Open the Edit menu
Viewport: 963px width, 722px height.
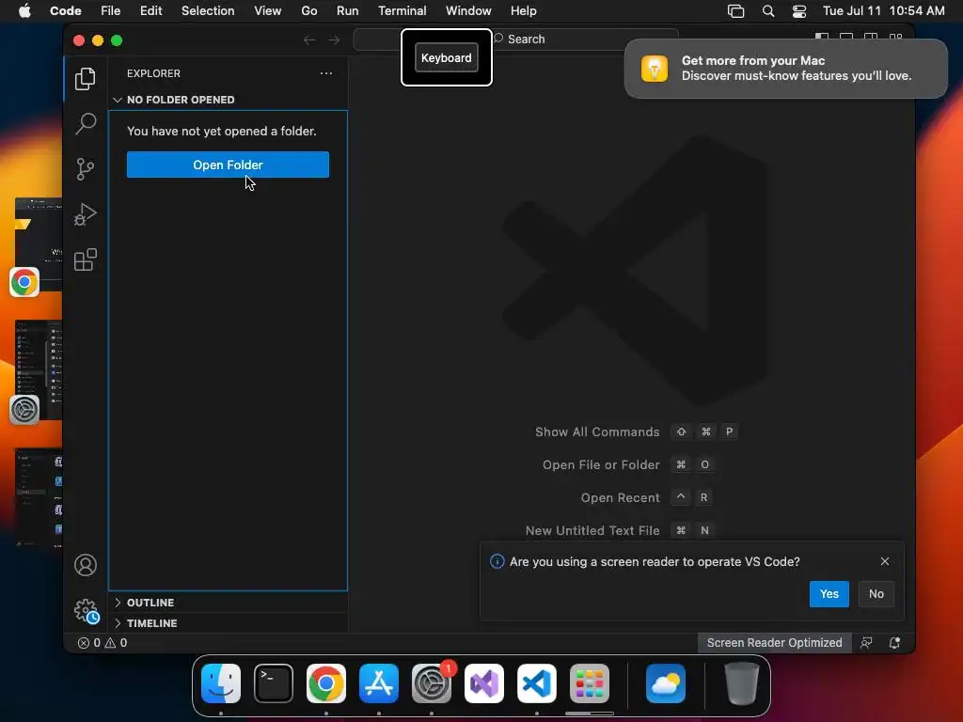pos(151,11)
